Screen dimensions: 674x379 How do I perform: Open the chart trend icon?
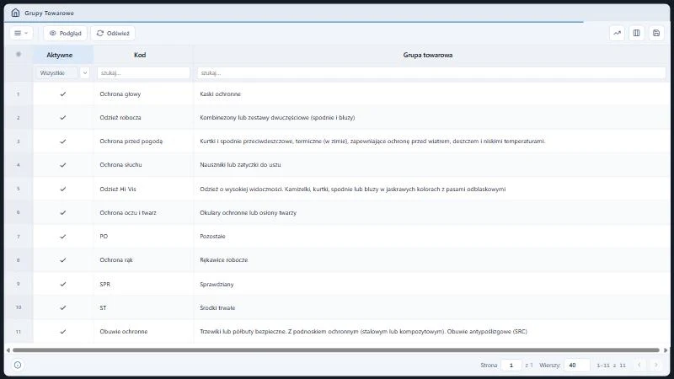[617, 33]
